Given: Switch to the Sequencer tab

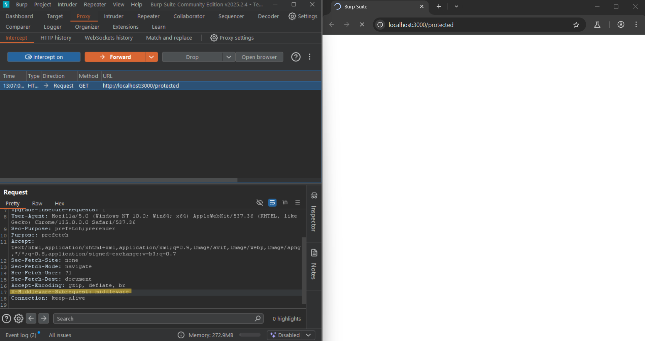Looking at the screenshot, I should pyautogui.click(x=231, y=16).
